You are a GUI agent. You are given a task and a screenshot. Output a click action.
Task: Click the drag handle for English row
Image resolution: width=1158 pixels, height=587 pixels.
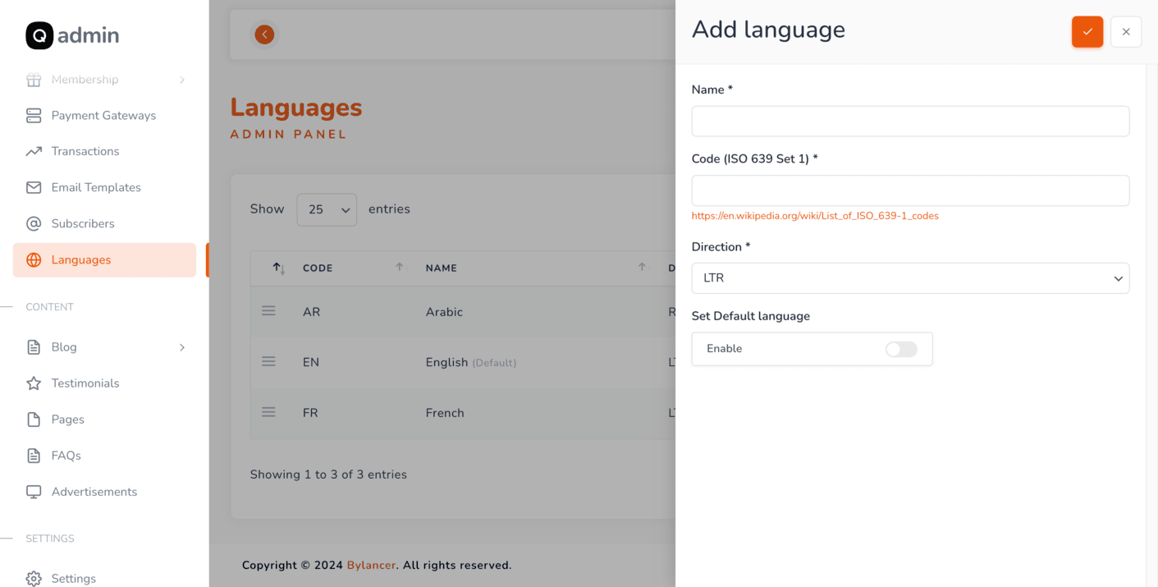coord(268,361)
